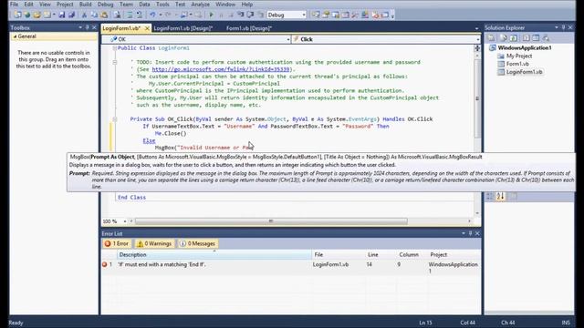Open the Undo history dropdown arrow
The image size is (584, 328).
click(161, 15)
